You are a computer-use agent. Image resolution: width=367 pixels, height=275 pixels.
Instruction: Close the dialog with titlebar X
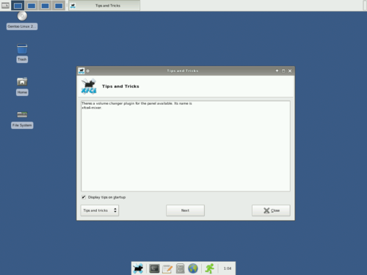pyautogui.click(x=290, y=71)
